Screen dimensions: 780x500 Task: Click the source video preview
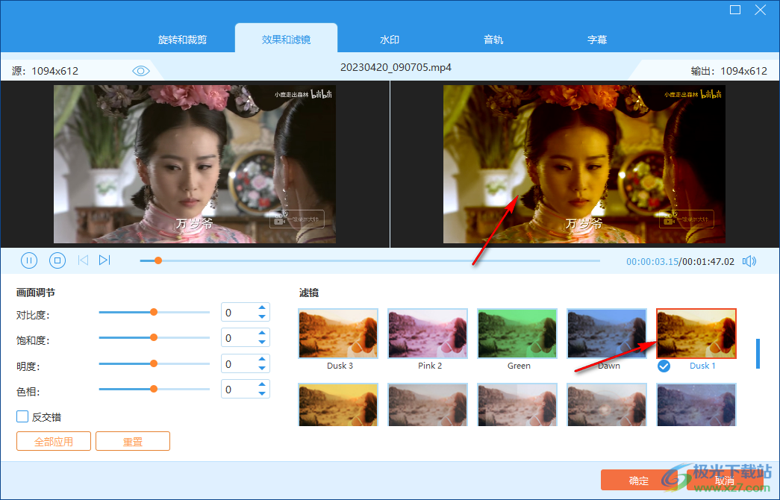[195, 163]
